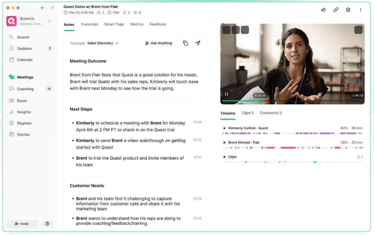Click the video progress slider handle
This screenshot has height=235, width=375.
point(261,101)
